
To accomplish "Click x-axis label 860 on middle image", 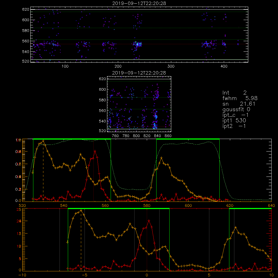I will (168, 136).
